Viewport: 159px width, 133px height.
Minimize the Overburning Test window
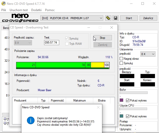pos(89,27)
